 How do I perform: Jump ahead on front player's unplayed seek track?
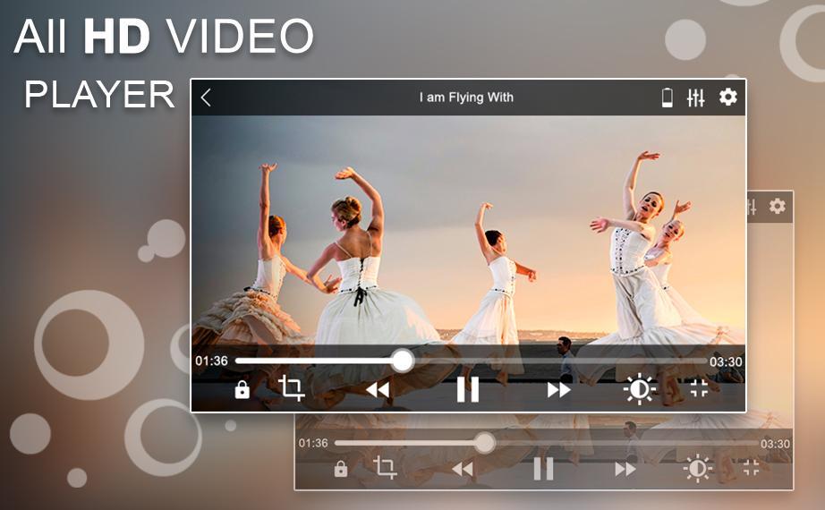pyautogui.click(x=560, y=361)
